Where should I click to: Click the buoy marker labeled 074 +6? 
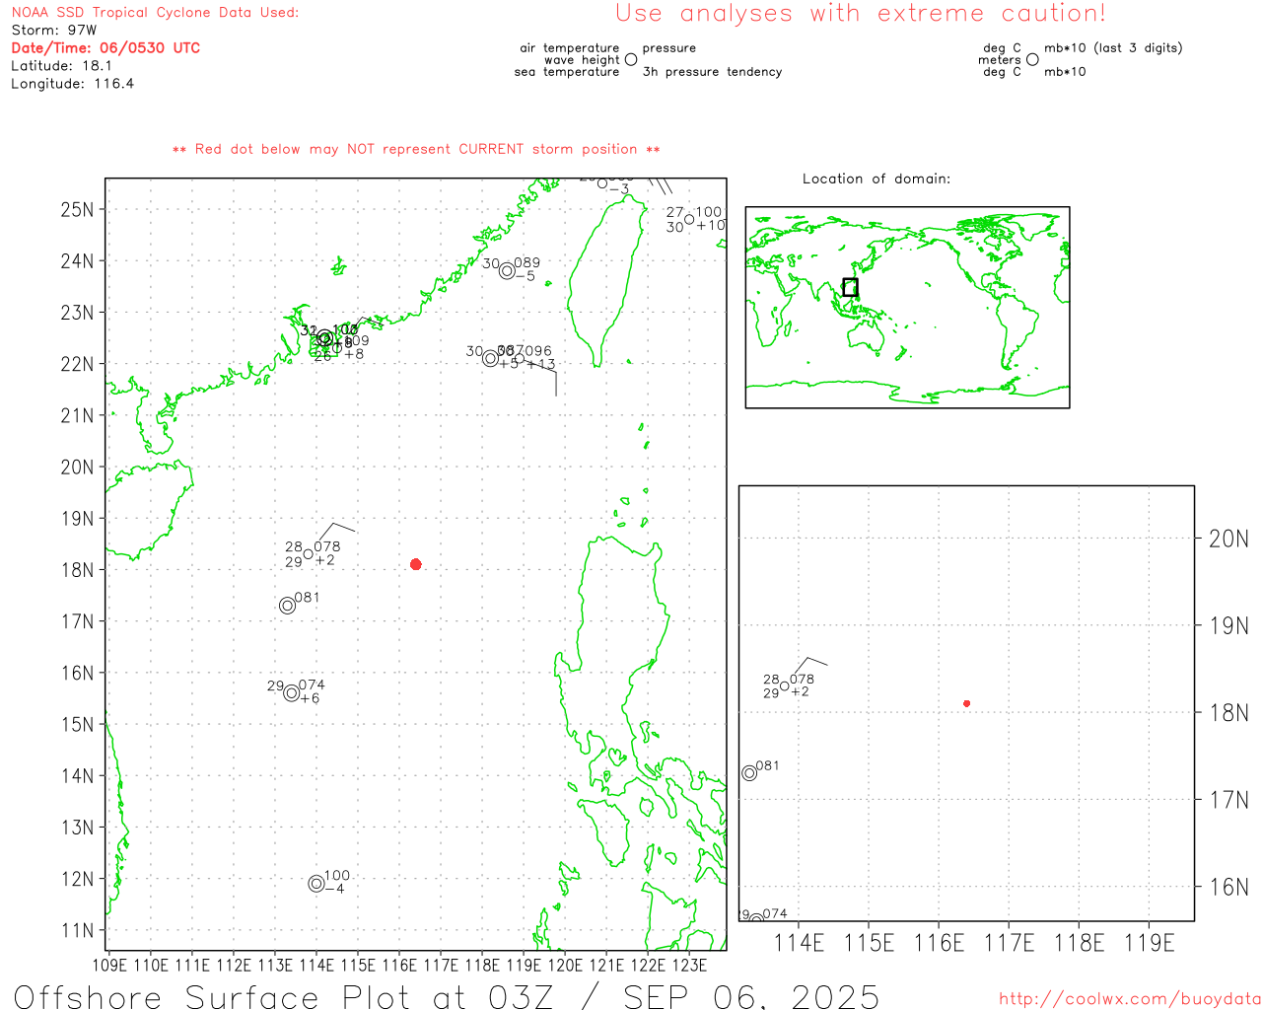click(x=292, y=693)
